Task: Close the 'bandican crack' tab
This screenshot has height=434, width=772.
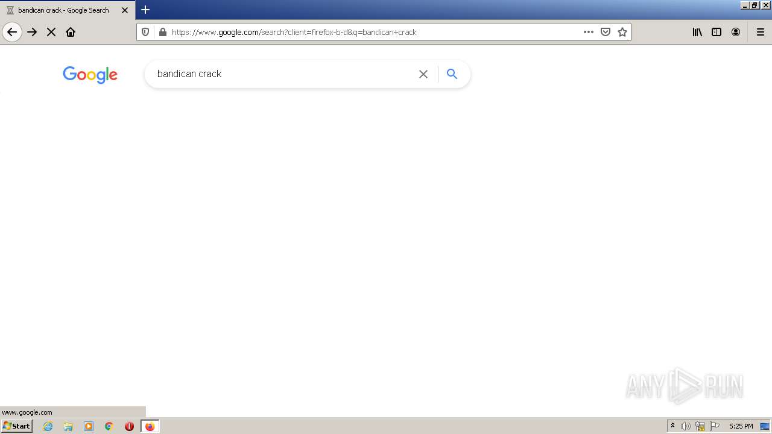Action: 125,10
